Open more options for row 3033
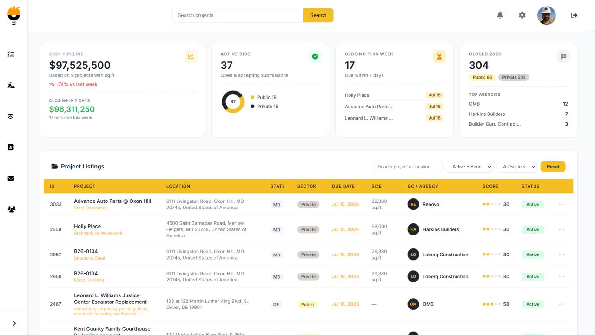Image resolution: width=595 pixels, height=335 pixels. pyautogui.click(x=562, y=204)
